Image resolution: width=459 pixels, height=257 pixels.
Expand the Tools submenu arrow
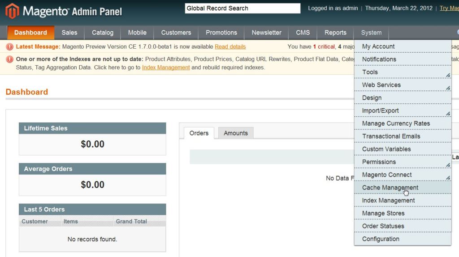coord(448,76)
